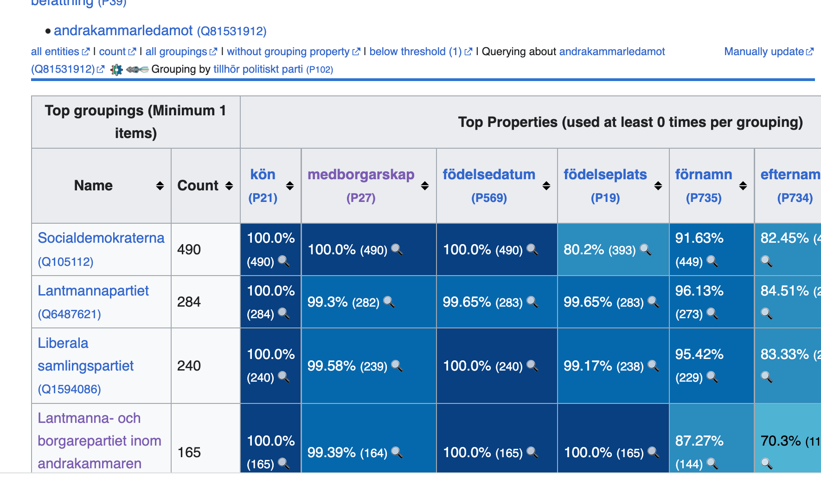This screenshot has height=478, width=821.
Task: Click magnifier under Socialdemokraterna kön 100.0% (490)
Action: (x=283, y=261)
